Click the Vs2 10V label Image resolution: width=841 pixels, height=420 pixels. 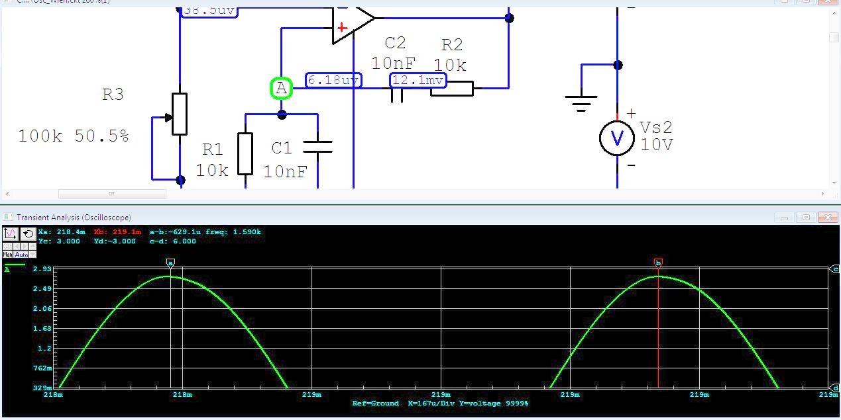pos(657,136)
